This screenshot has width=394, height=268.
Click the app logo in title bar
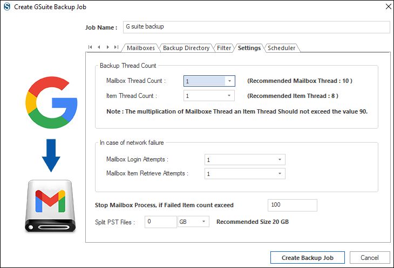click(7, 6)
